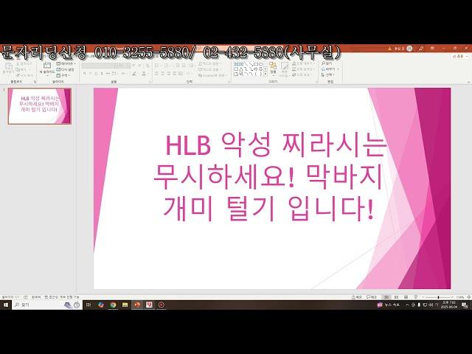
Task: Select slide 1 thumbnail in panel
Action: 39,106
